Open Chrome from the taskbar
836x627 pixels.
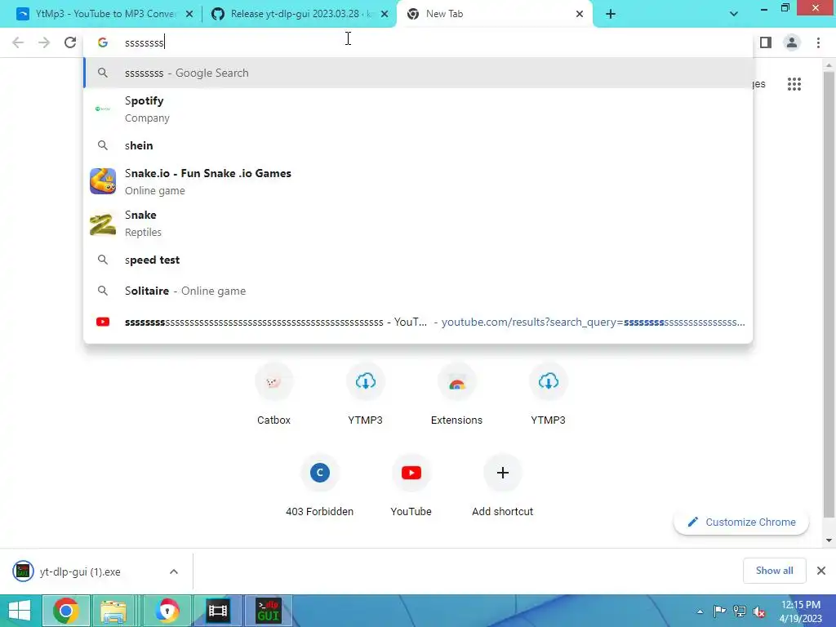(66, 611)
